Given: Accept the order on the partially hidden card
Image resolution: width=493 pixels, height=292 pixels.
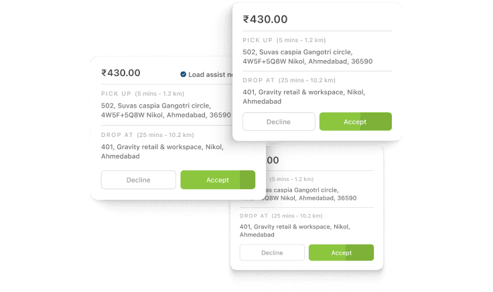Looking at the screenshot, I should [x=341, y=253].
